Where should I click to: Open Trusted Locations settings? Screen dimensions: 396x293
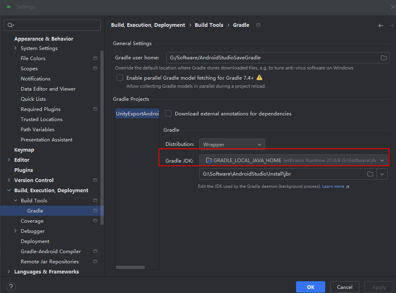[41, 119]
